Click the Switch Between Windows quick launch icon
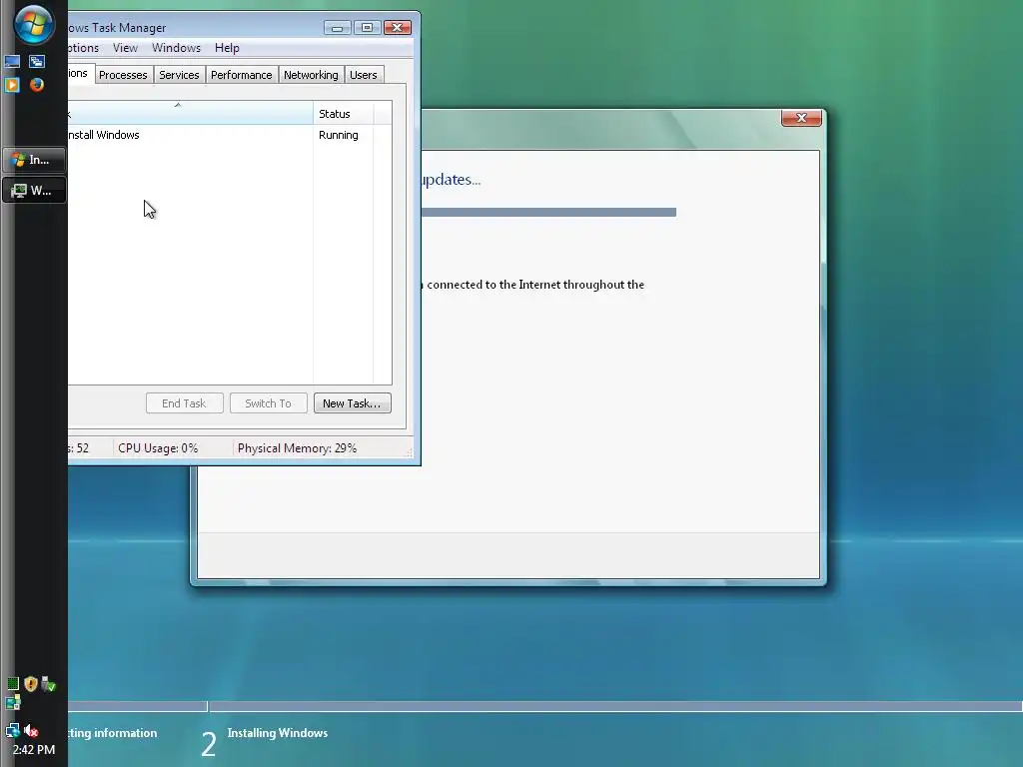Image resolution: width=1023 pixels, height=767 pixels. click(37, 62)
